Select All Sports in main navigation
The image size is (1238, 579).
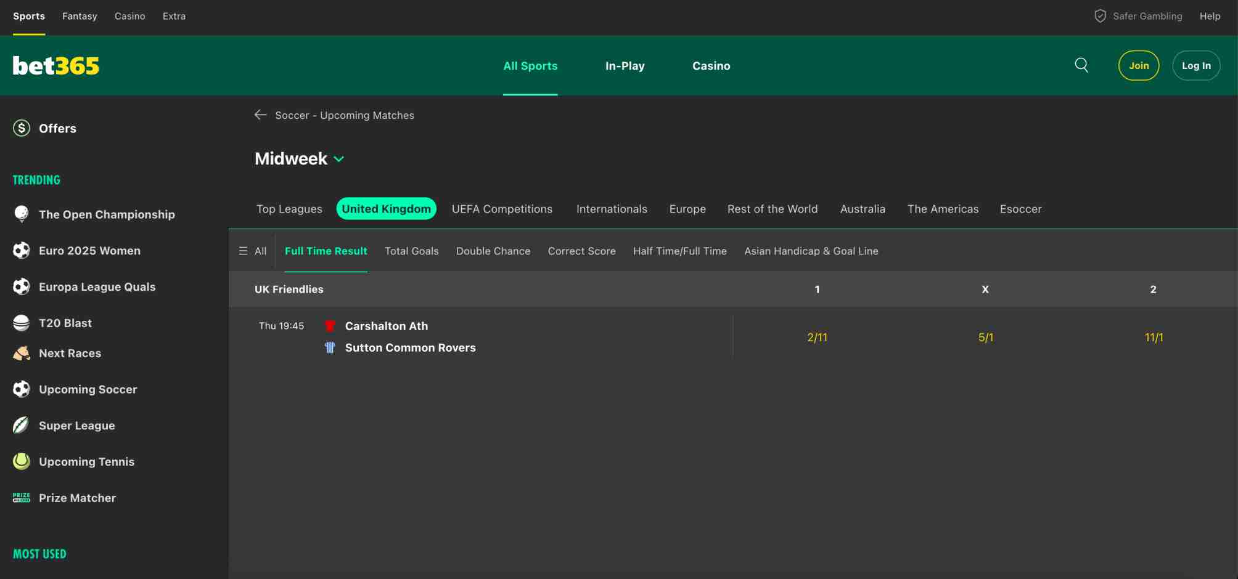(530, 66)
